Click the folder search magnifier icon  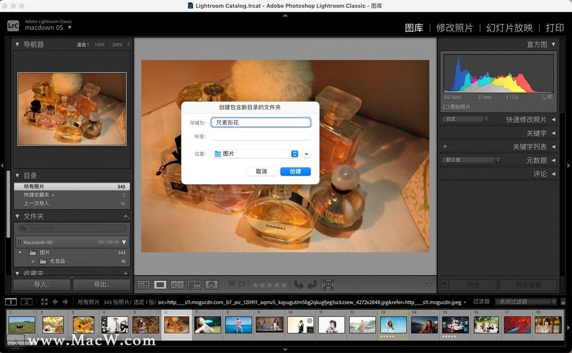click(x=23, y=228)
